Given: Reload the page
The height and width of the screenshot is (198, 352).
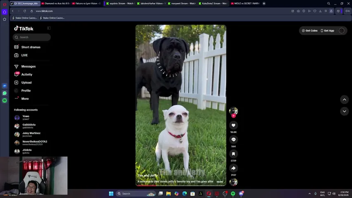Looking at the screenshot, I should click(x=25, y=11).
